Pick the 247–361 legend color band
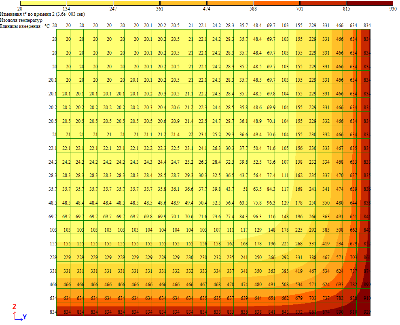The height and width of the screenshot is (325, 400). [x=136, y=3]
